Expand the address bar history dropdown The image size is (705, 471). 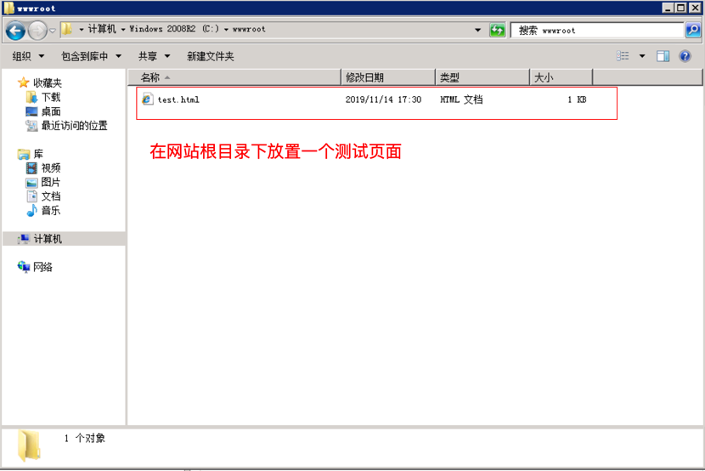477,30
